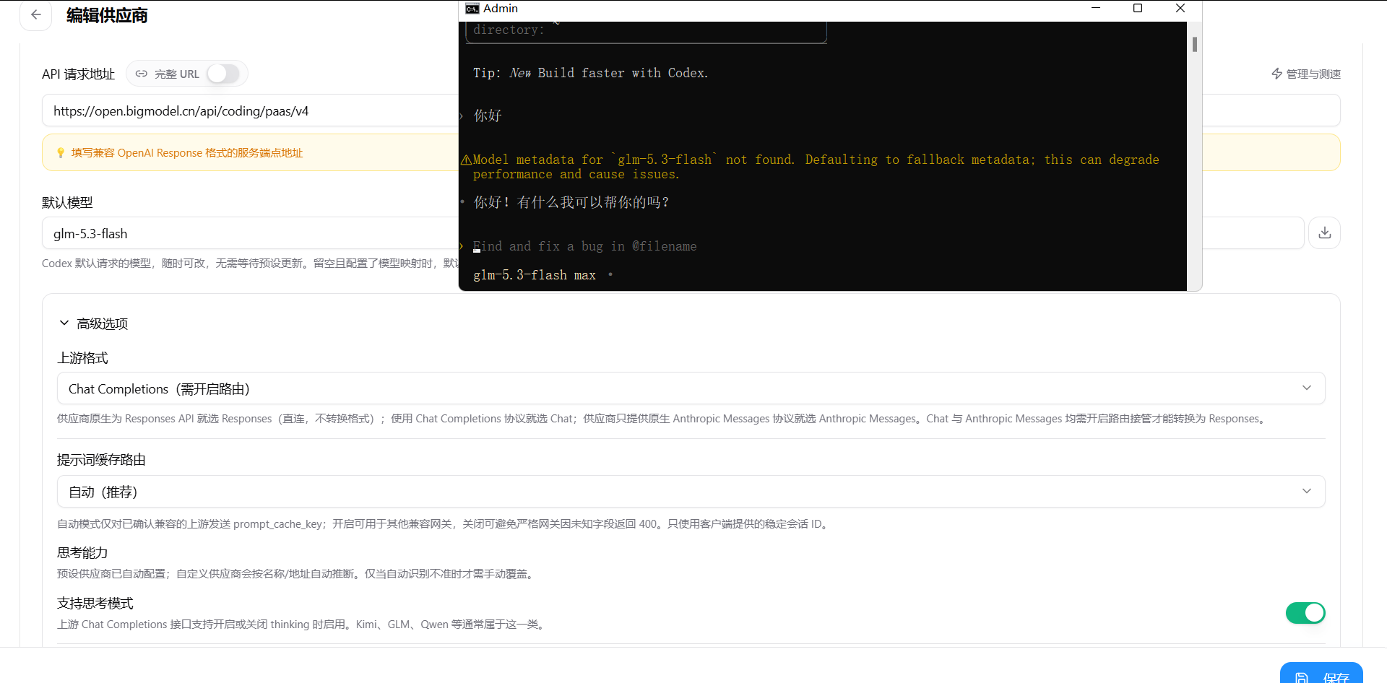Viewport: 1387px width, 683px height.
Task: Click the API 请求地址 label
Action: (x=78, y=74)
